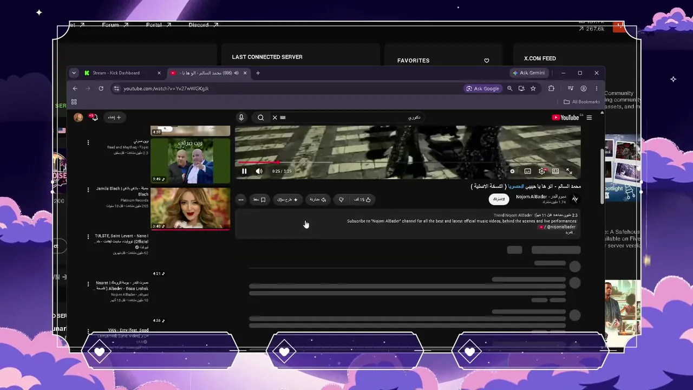Start voice search with the microphone
The height and width of the screenshot is (390, 693).
coord(241,118)
